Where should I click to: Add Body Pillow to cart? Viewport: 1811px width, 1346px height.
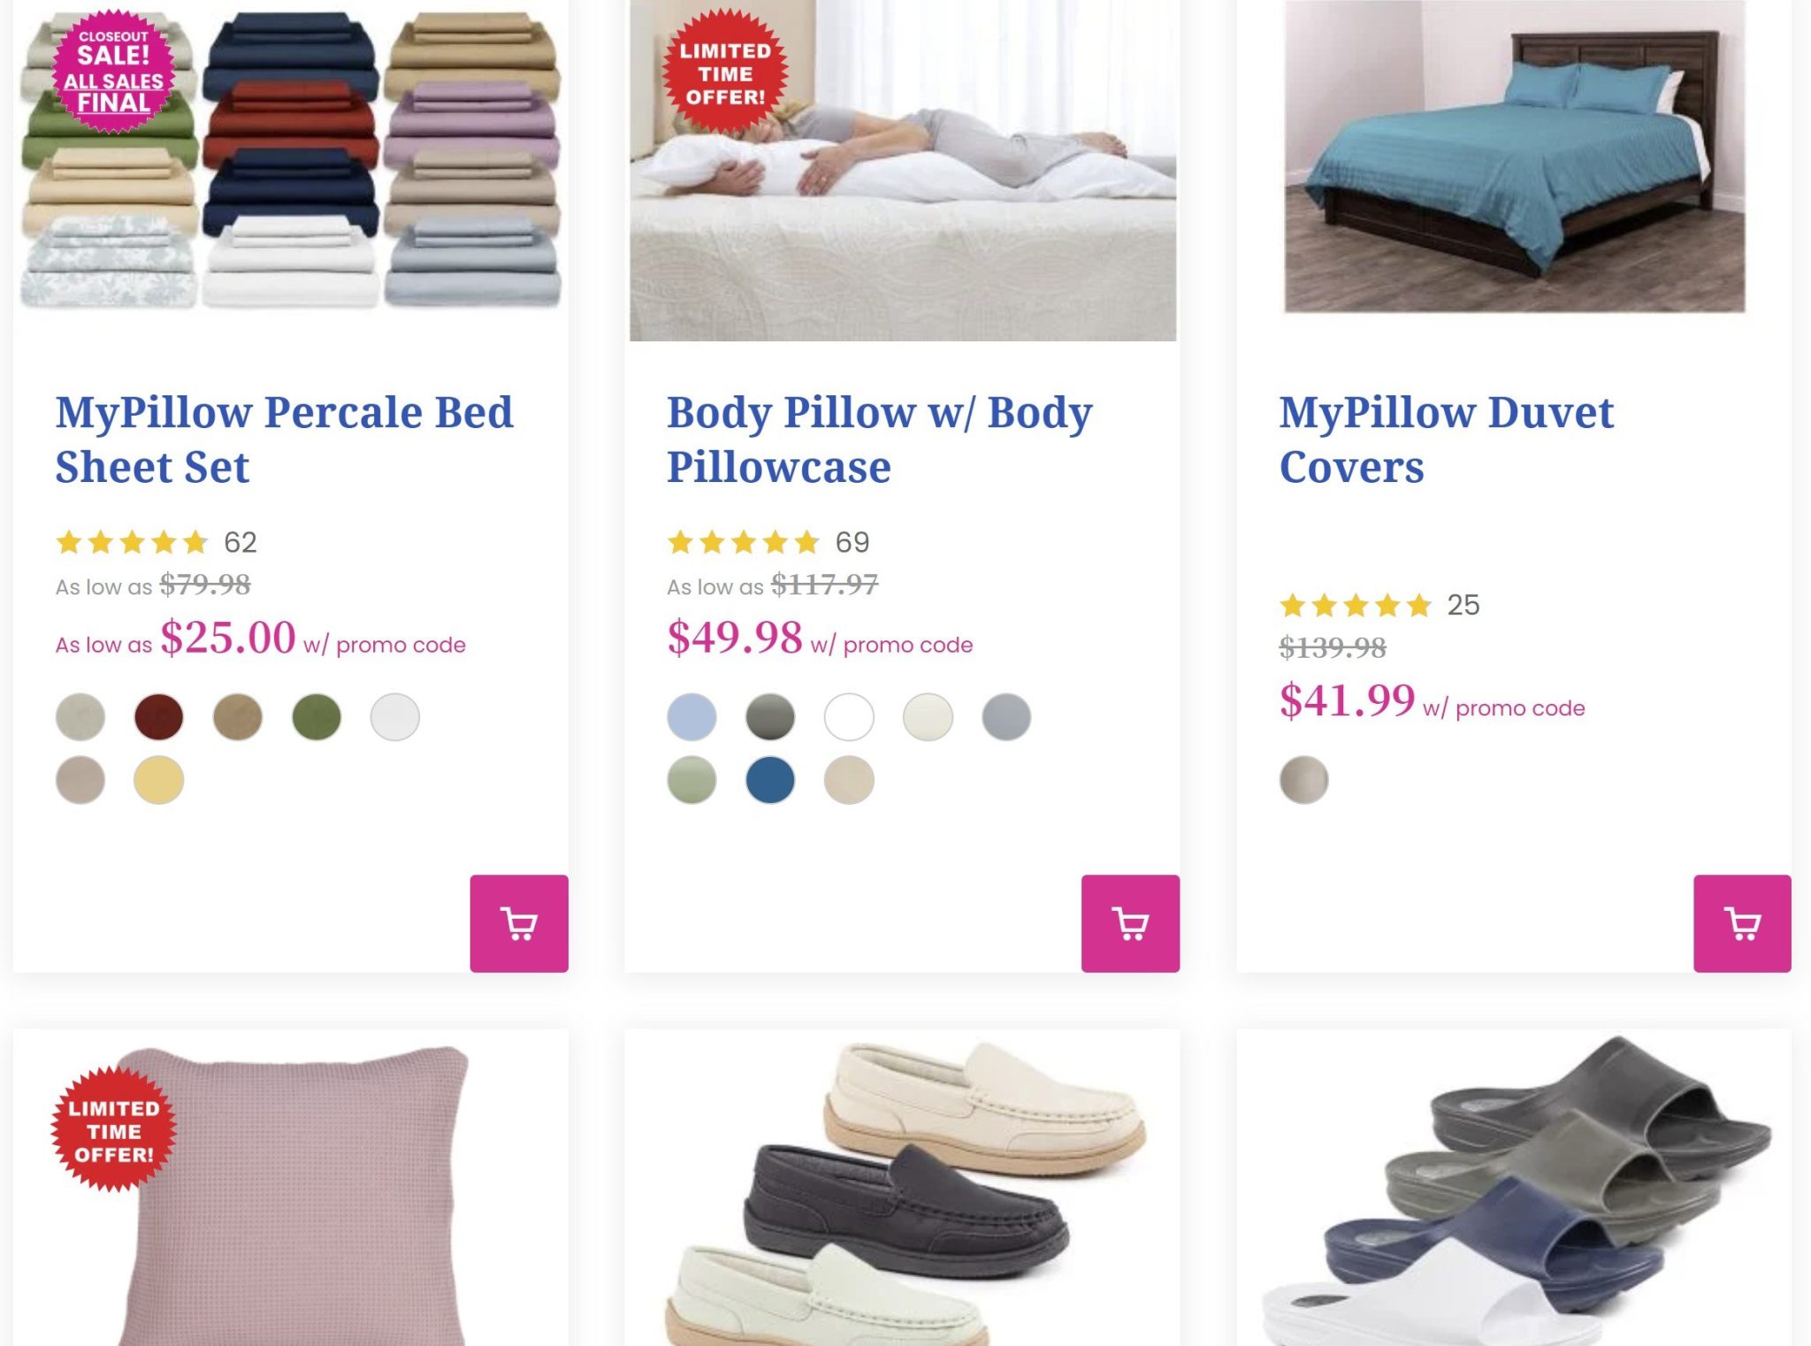click(x=1130, y=923)
